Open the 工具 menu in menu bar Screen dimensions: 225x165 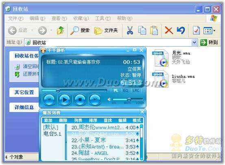(x=103, y=18)
